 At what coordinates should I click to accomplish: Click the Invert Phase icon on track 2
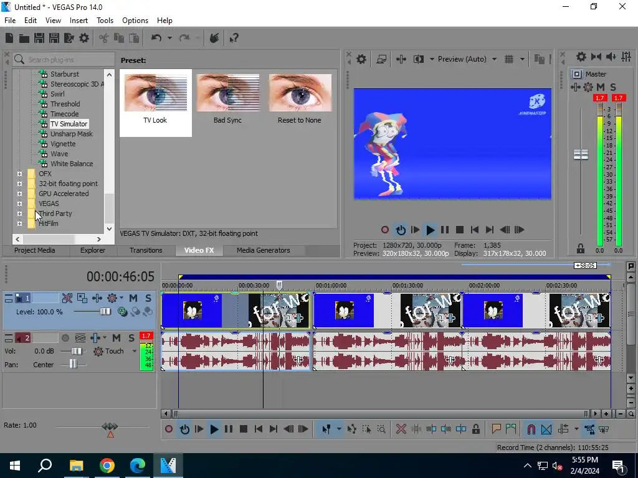pos(80,338)
